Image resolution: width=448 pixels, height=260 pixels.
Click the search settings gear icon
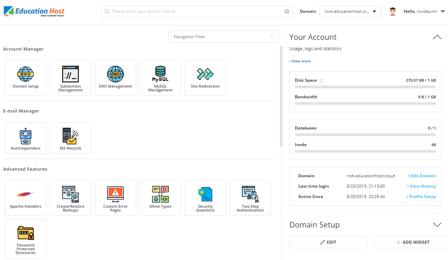pos(287,11)
